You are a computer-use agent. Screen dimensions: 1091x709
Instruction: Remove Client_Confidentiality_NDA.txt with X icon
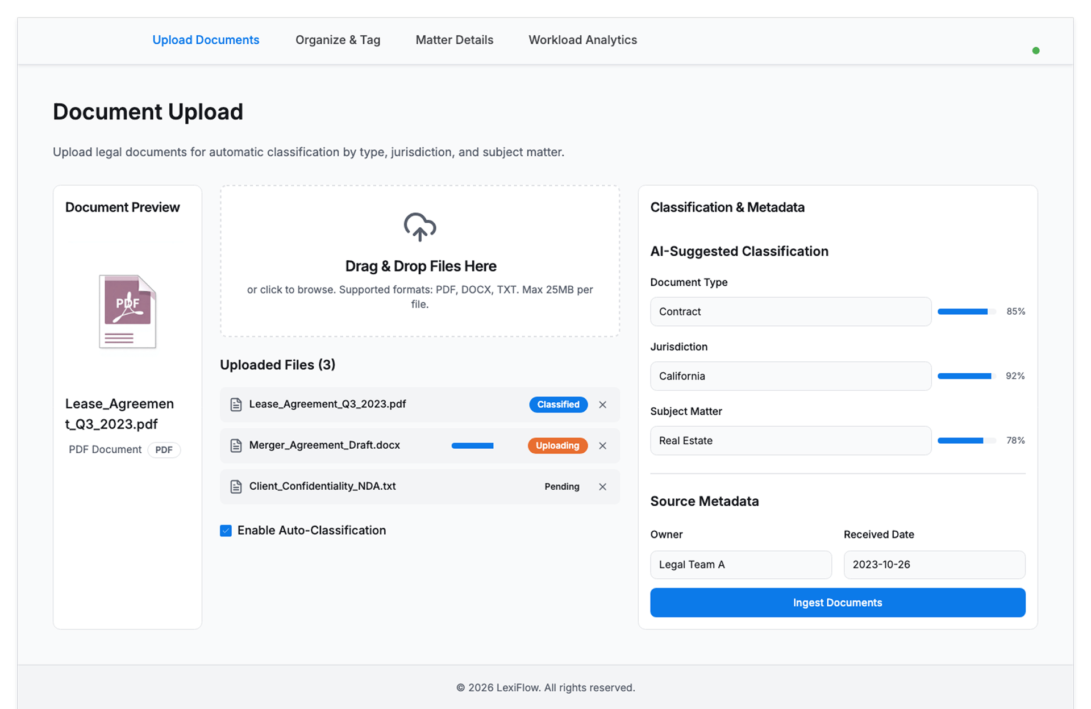602,487
